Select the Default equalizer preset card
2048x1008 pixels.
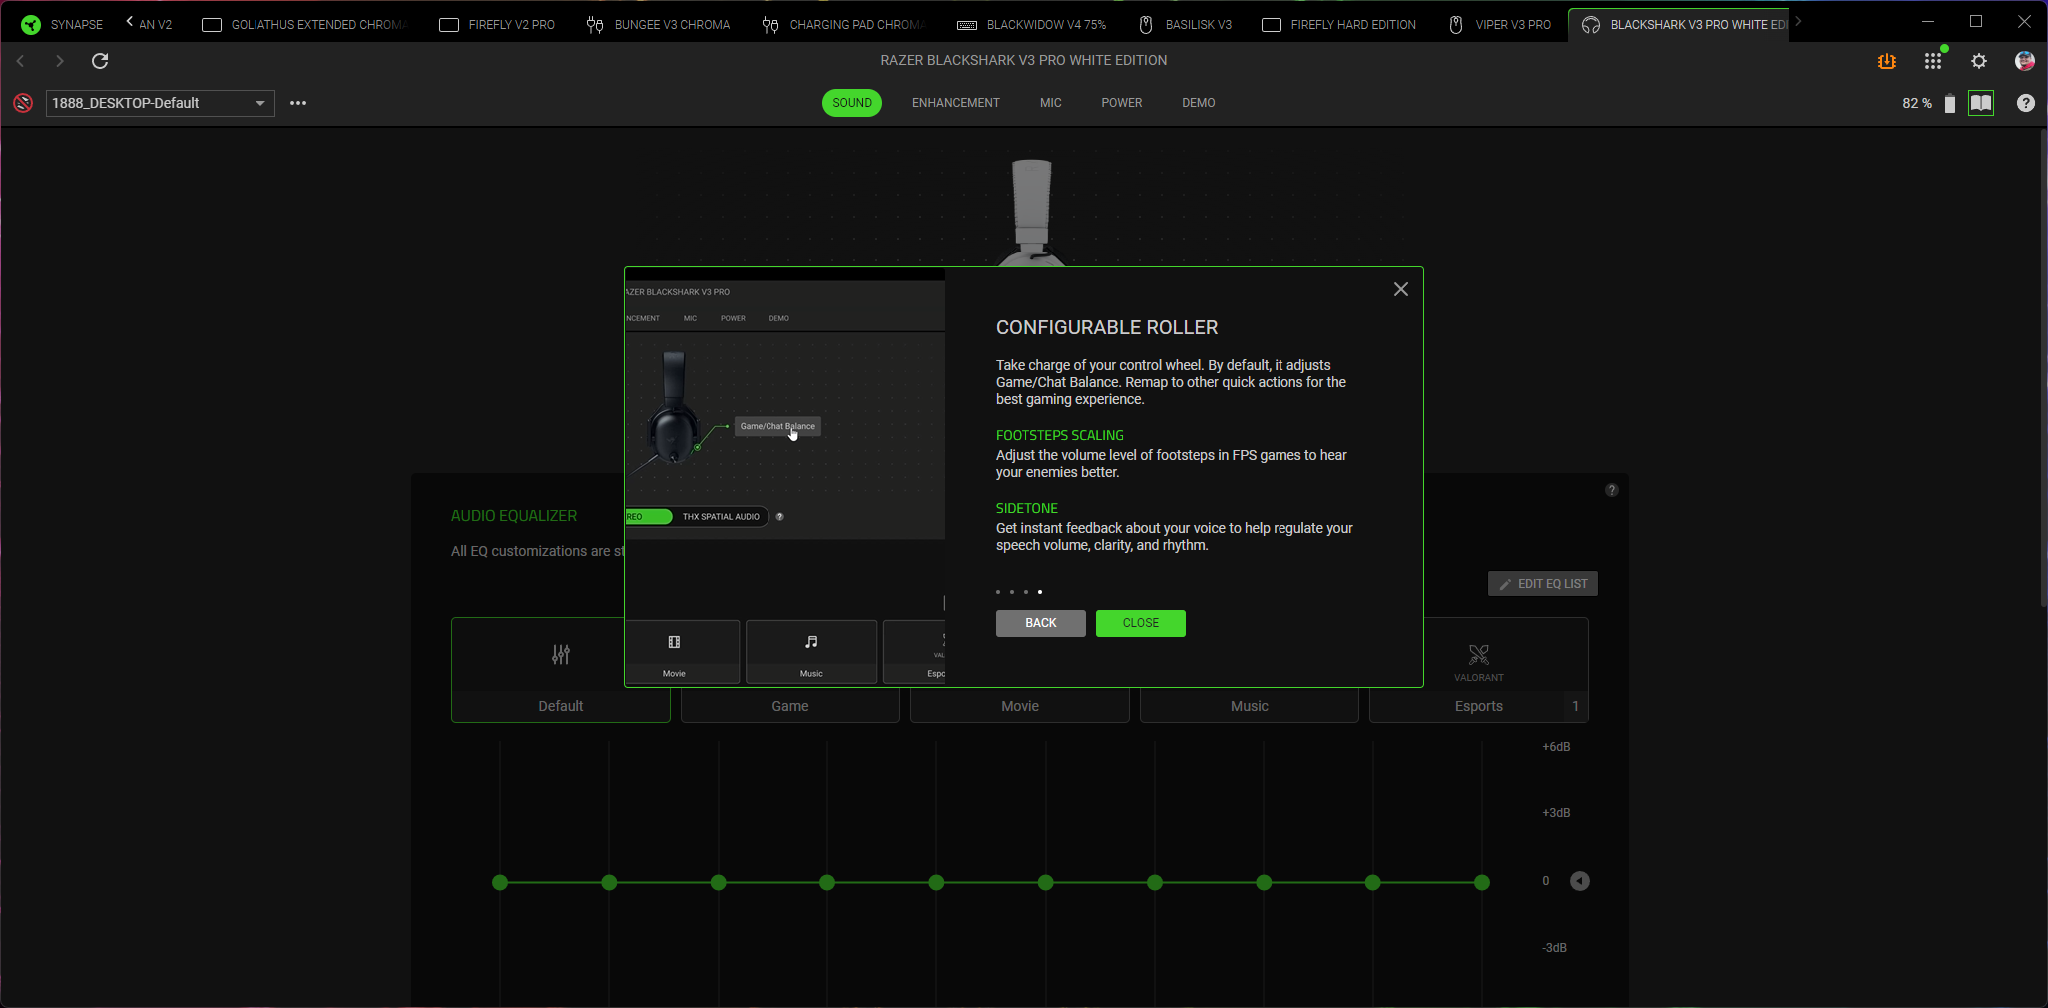(x=561, y=670)
